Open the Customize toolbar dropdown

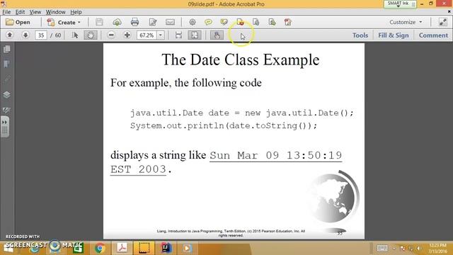[406, 22]
